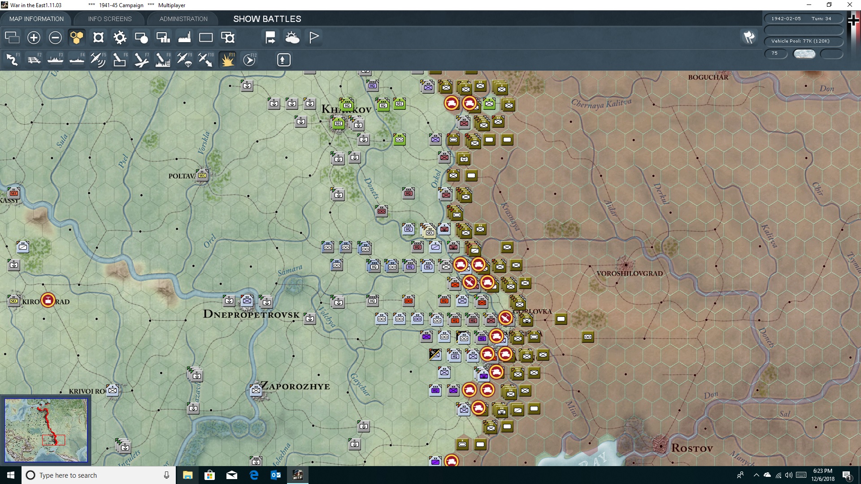Viewport: 861px width, 484px height.
Task: Toggle the hex grid overlay
Action: point(77,38)
